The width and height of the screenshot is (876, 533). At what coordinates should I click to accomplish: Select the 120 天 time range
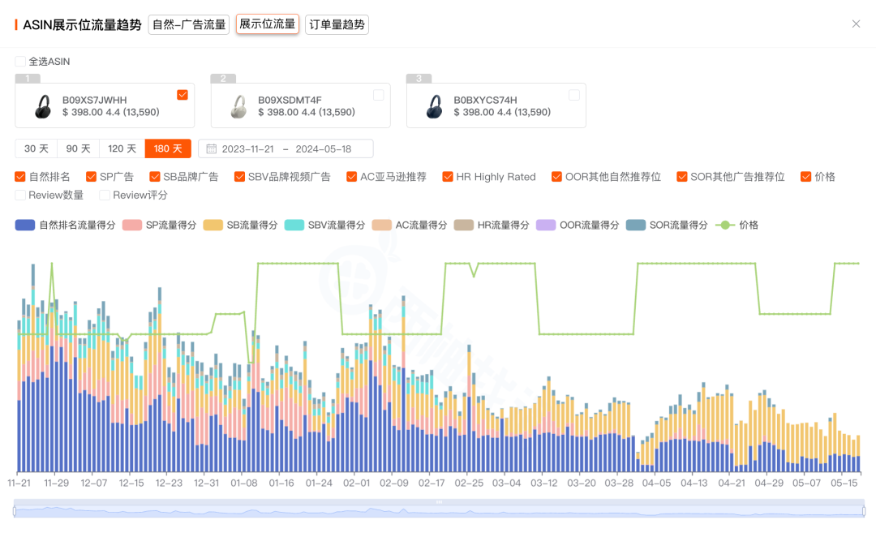[122, 148]
